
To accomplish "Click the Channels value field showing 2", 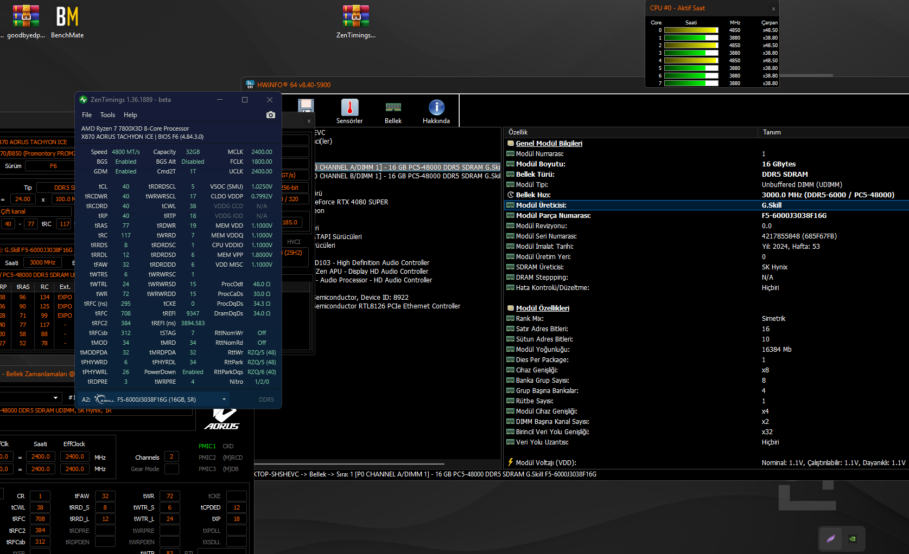I will 171,457.
